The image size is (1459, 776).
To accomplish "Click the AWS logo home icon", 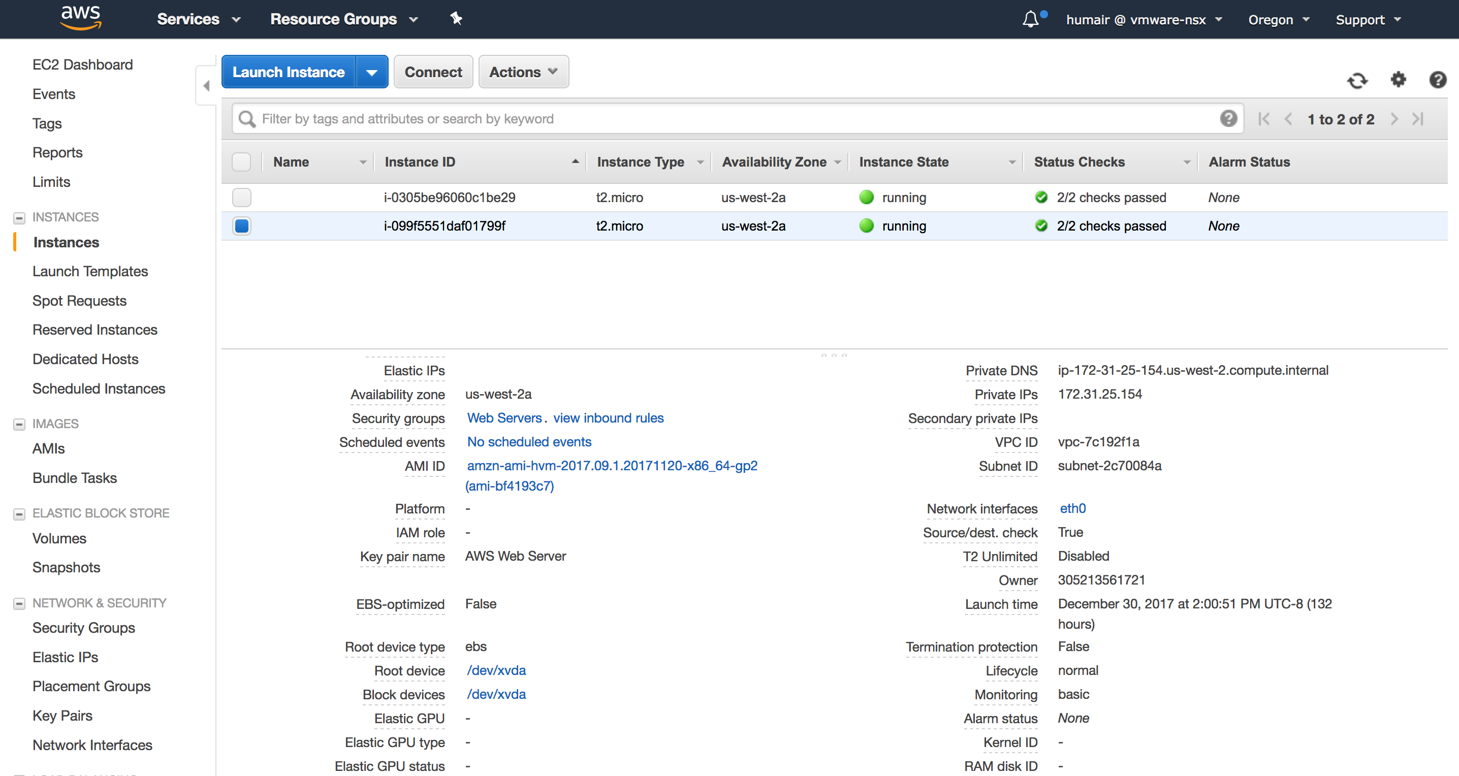I will [x=80, y=17].
